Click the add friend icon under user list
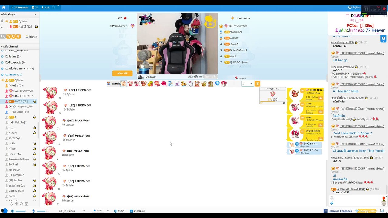 [12, 204]
